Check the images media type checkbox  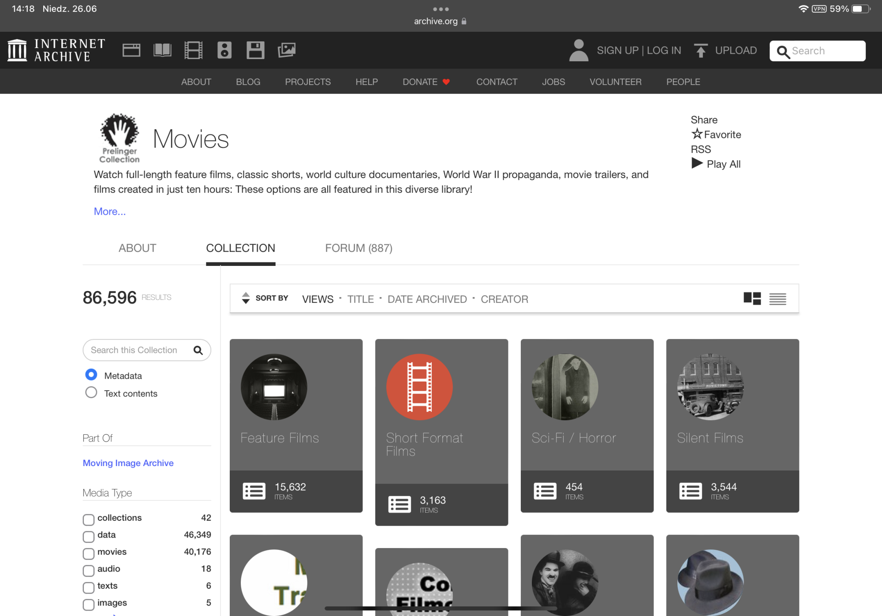(x=89, y=605)
